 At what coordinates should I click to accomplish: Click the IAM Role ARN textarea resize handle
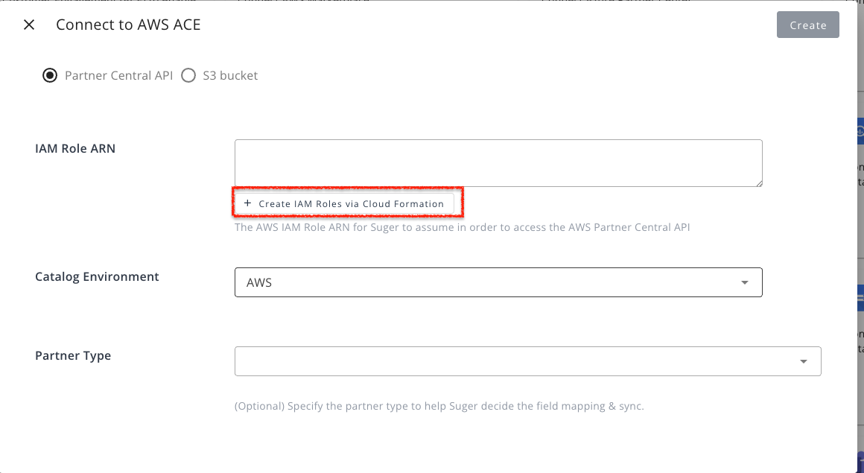[x=758, y=182]
